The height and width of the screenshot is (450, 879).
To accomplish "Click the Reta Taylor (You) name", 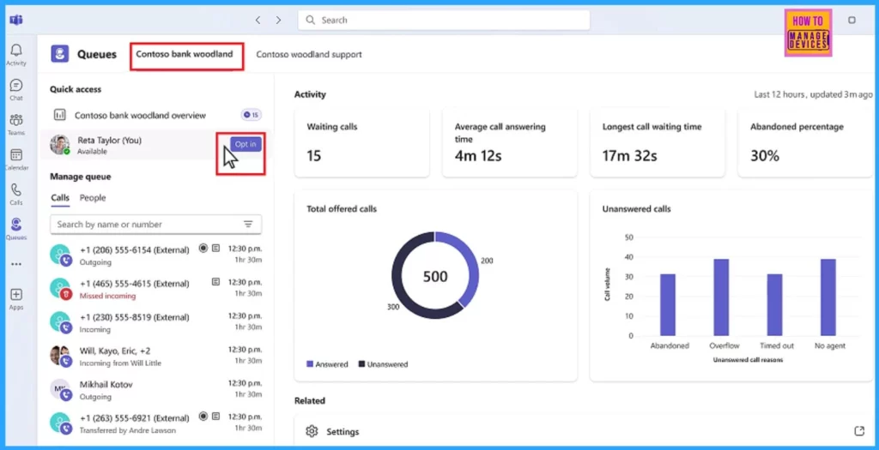I will (x=109, y=140).
